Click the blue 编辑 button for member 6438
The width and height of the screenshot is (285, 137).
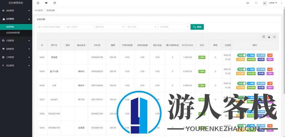pyautogui.click(x=251, y=83)
